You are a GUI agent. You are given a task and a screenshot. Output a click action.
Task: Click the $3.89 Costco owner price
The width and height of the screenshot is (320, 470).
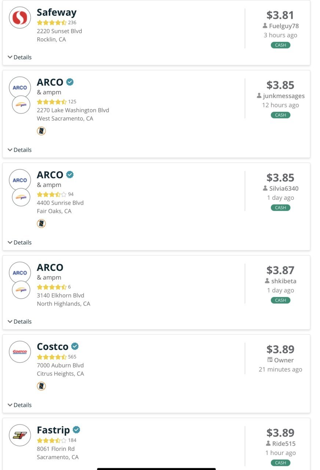280,349
